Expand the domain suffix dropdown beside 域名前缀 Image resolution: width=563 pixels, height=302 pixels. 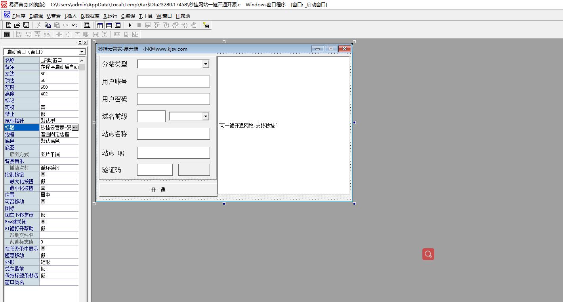[205, 116]
